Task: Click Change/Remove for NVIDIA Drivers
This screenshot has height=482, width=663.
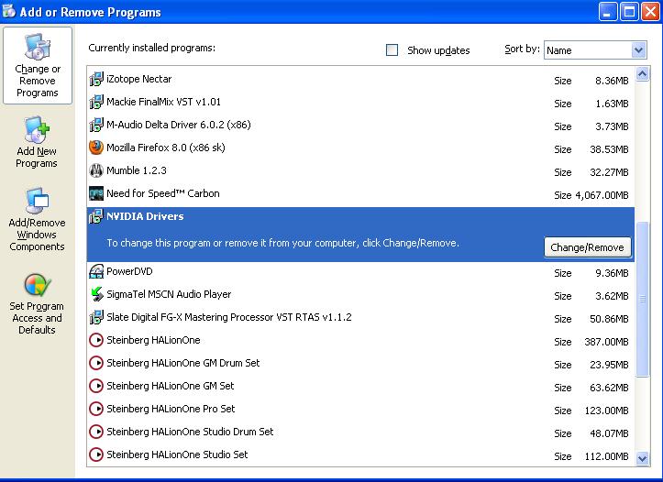Action: (587, 247)
